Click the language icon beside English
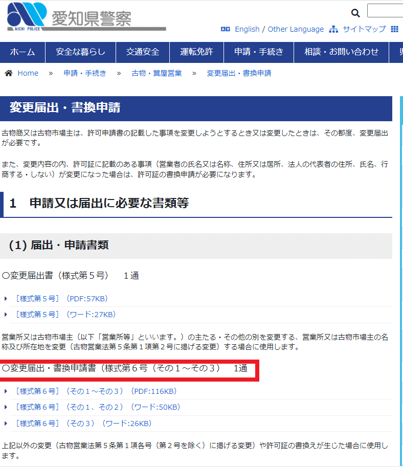 [225, 29]
